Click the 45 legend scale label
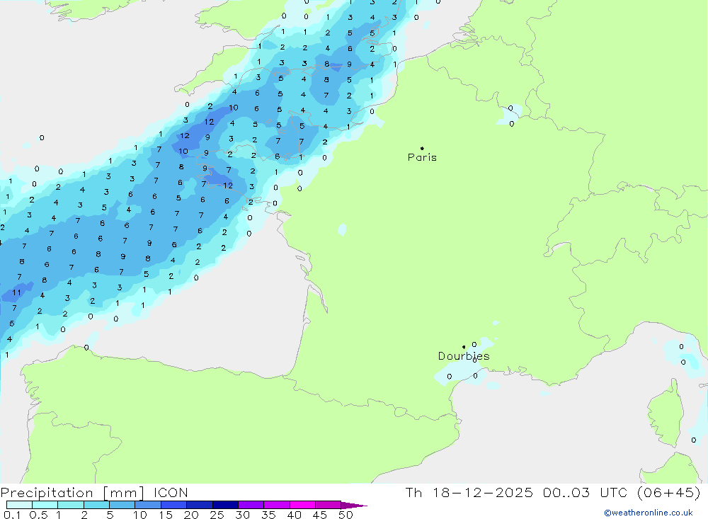708x519 pixels. [x=320, y=515]
